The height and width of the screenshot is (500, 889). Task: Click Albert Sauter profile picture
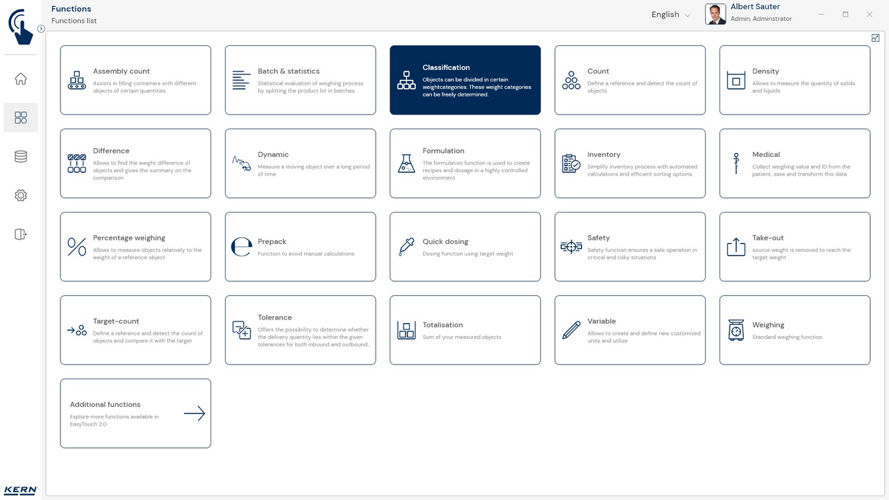coord(715,15)
